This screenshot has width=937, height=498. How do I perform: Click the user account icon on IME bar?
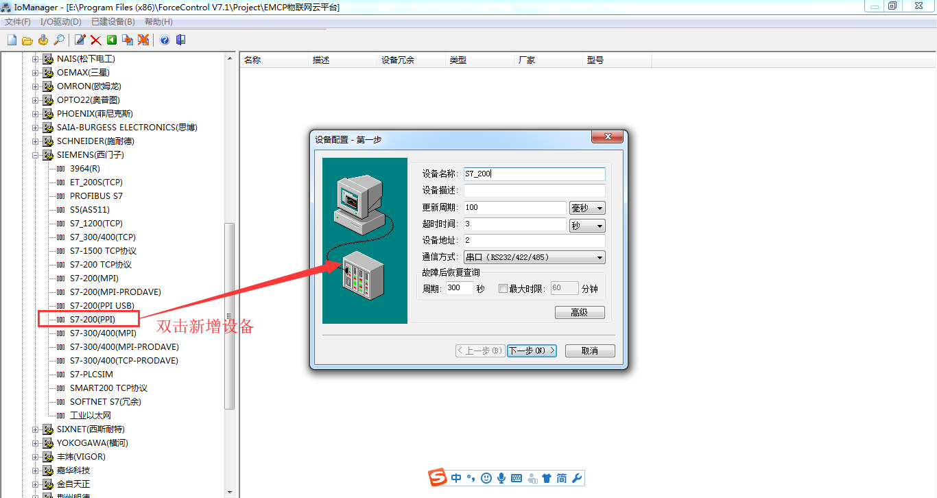[x=532, y=478]
